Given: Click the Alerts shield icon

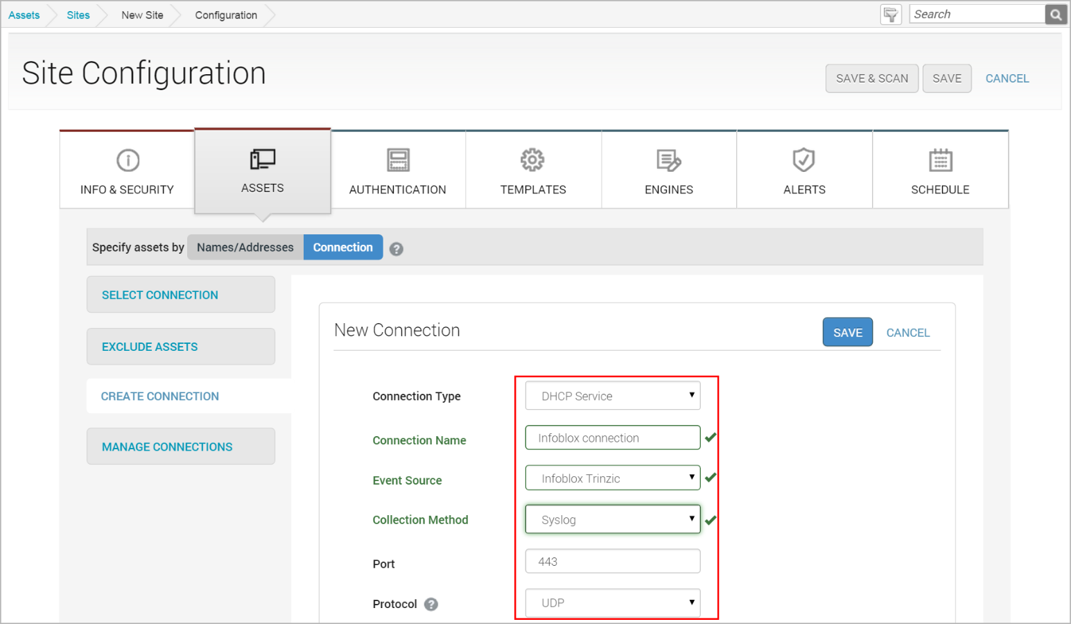Looking at the screenshot, I should 803,160.
